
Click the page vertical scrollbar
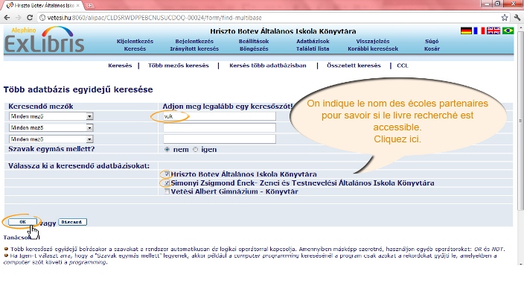coord(520,121)
